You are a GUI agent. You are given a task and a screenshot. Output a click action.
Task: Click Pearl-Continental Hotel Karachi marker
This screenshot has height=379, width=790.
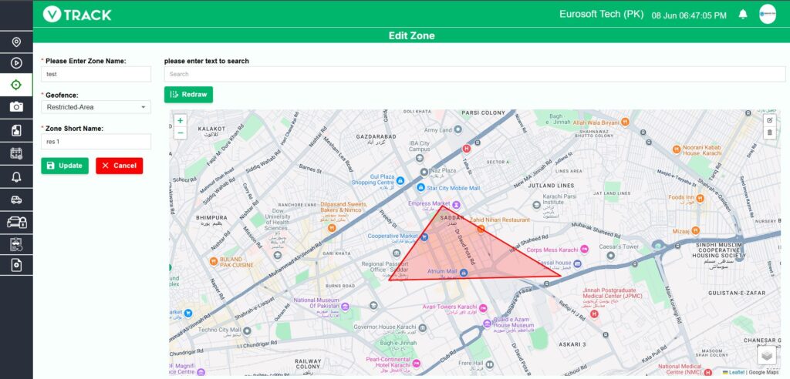click(x=416, y=363)
